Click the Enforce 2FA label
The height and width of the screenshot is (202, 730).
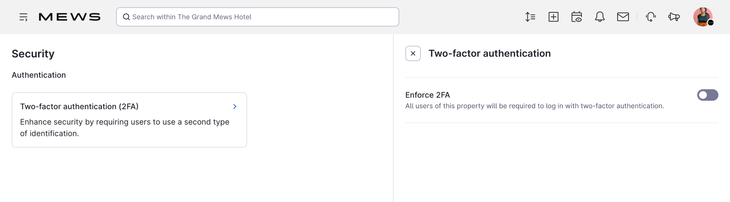(x=427, y=95)
